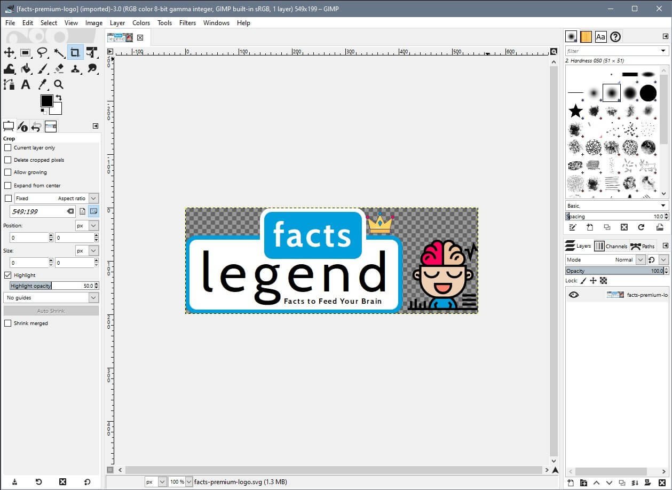The height and width of the screenshot is (490, 672).
Task: Select the Zoom magnifier tool
Action: [59, 84]
